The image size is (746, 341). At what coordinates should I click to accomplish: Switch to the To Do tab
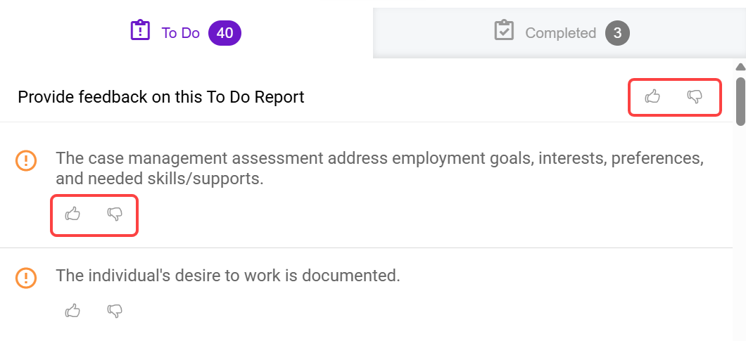pyautogui.click(x=181, y=33)
